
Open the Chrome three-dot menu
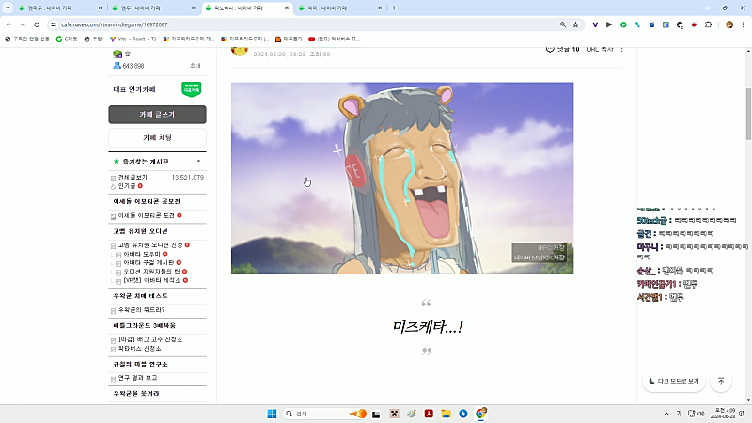(744, 24)
